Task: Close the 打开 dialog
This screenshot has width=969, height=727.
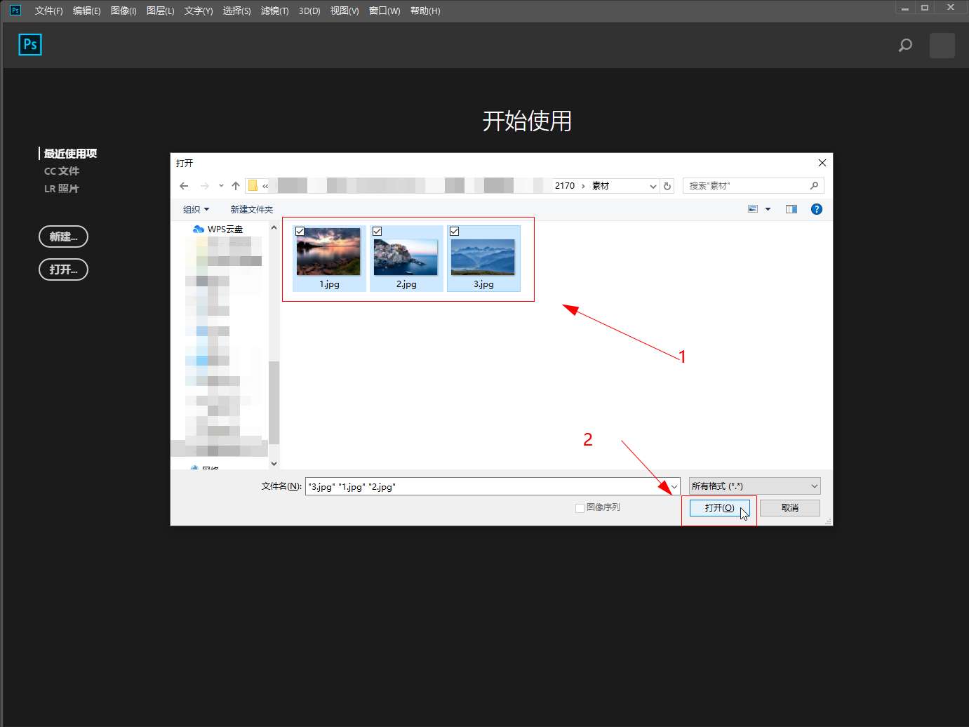Action: point(822,163)
